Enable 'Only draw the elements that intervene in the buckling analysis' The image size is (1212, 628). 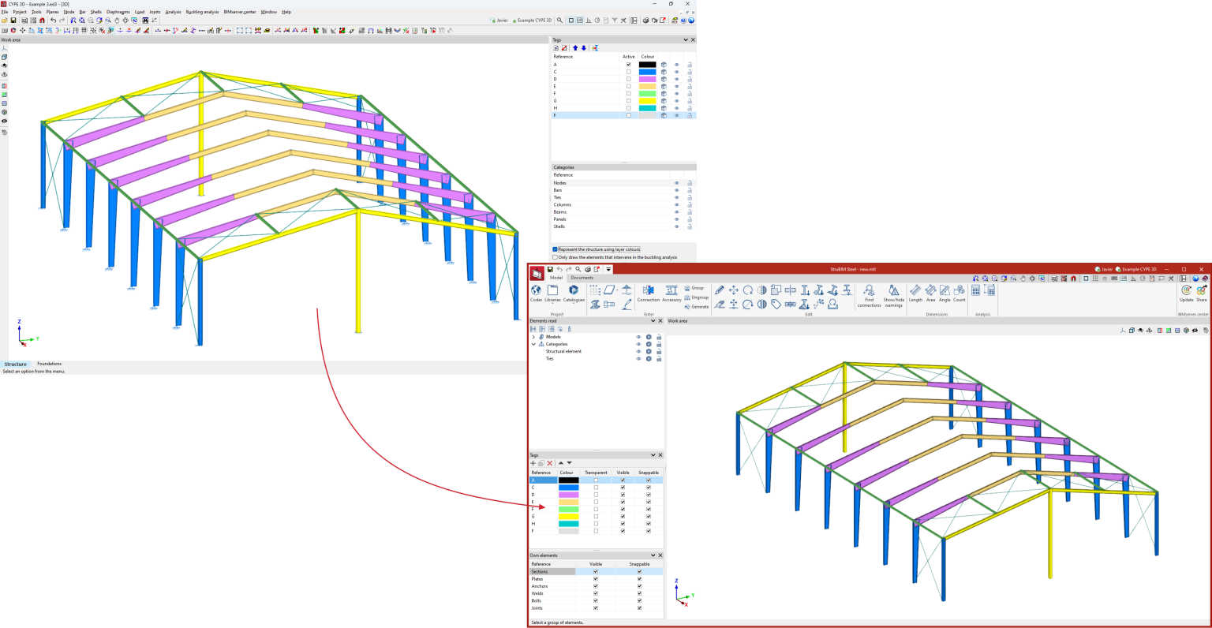[x=555, y=256]
